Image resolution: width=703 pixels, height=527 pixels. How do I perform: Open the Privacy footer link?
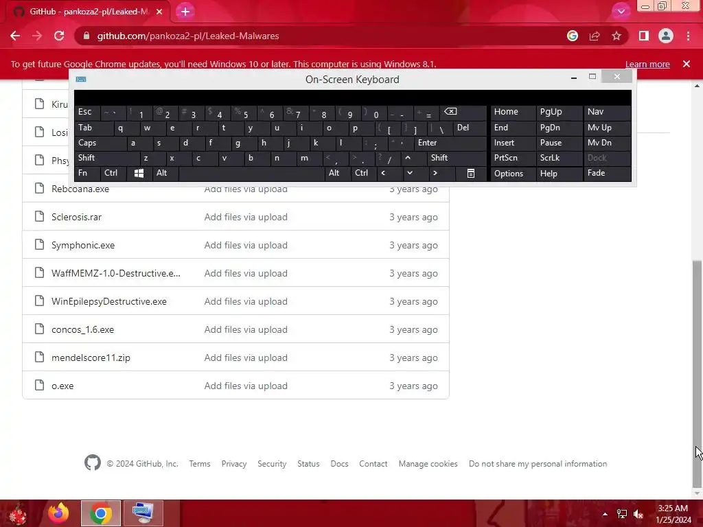pyautogui.click(x=234, y=464)
